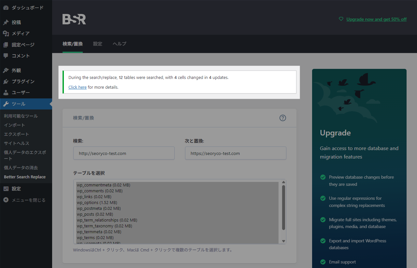
Task: Click the Click here details link
Action: 77,87
